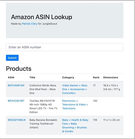The height and width of the screenshot is (139, 135).
Task: Click the Amazon ASIN Lookup heading
Action: point(42,17)
